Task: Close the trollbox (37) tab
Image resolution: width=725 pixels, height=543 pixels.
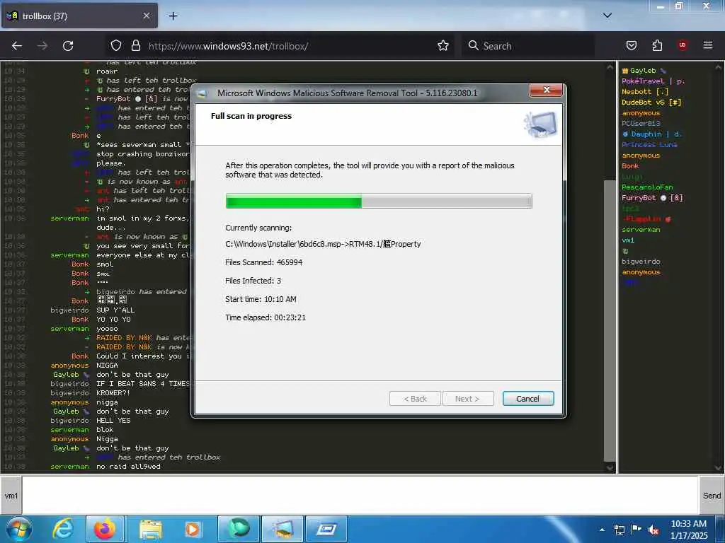Action: [x=146, y=16]
